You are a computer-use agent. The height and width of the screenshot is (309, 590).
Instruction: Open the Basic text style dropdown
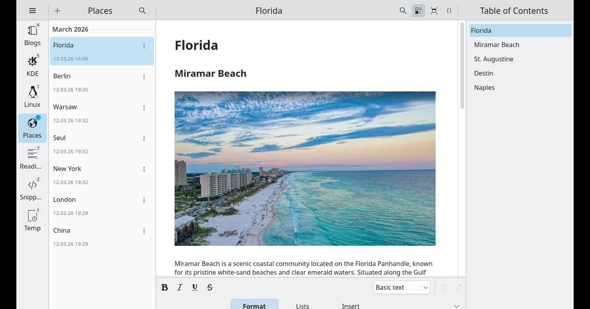[x=402, y=287]
